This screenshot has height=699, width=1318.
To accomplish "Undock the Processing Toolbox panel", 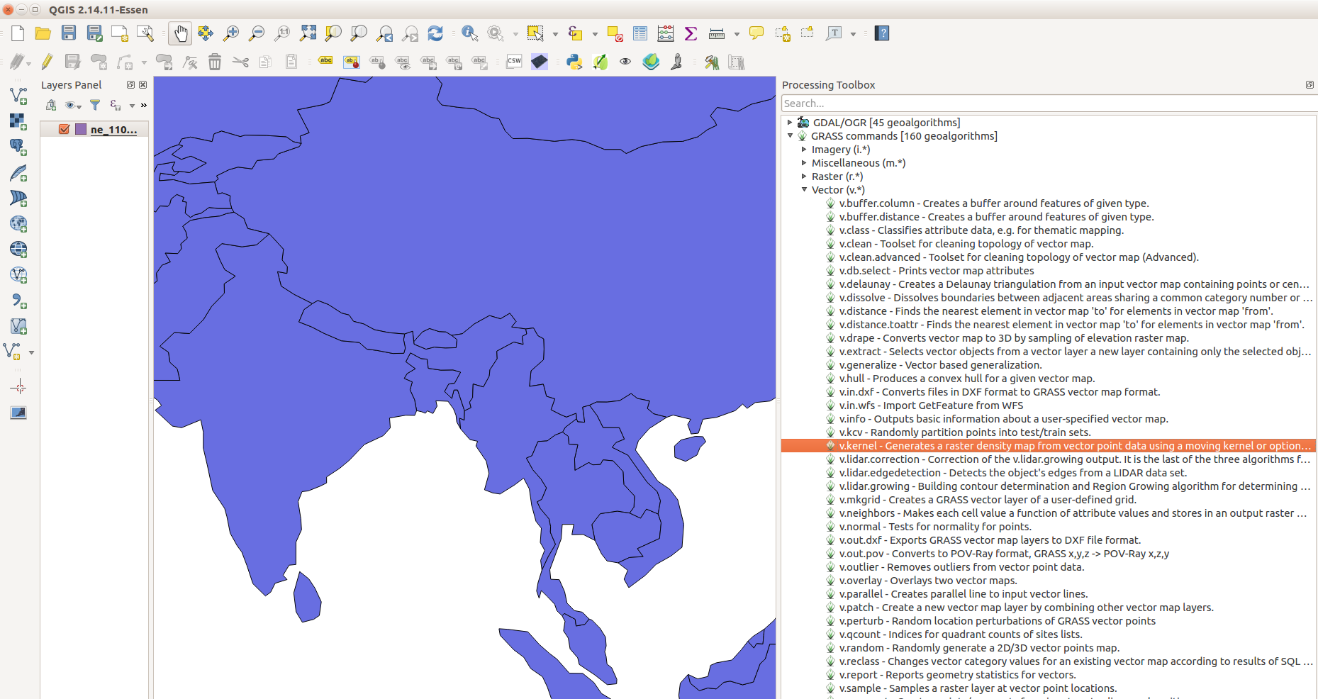I will pyautogui.click(x=1309, y=84).
